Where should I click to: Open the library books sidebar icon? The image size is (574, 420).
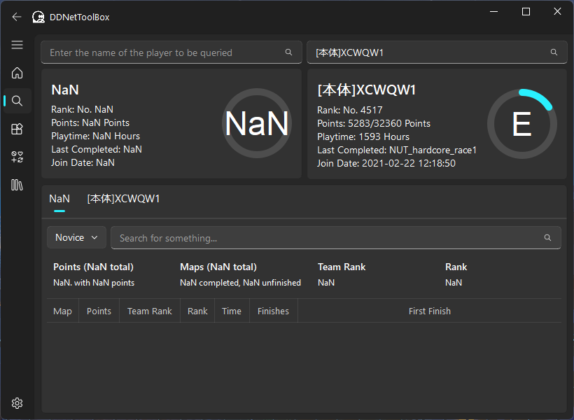[17, 185]
